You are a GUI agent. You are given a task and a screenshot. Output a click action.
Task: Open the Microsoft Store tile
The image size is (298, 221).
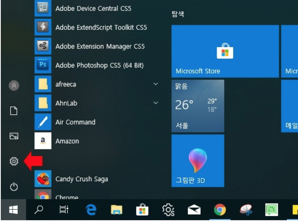[x=225, y=51]
